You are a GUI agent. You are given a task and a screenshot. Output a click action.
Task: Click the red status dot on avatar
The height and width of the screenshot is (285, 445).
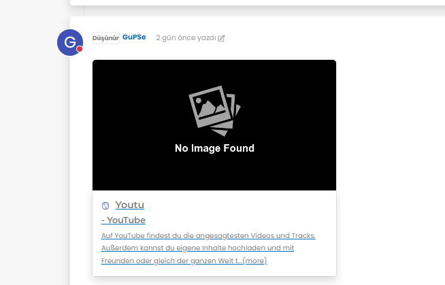pos(80,50)
